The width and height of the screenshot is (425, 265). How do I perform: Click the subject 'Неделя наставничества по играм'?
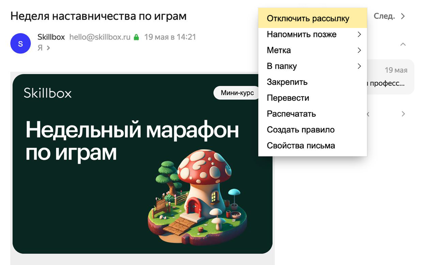pyautogui.click(x=98, y=16)
